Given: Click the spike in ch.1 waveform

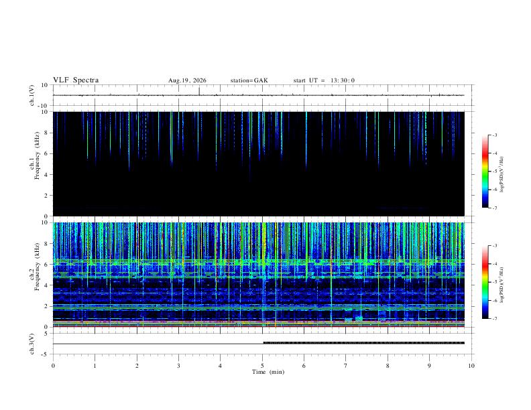Looking at the screenshot, I should (x=199, y=91).
